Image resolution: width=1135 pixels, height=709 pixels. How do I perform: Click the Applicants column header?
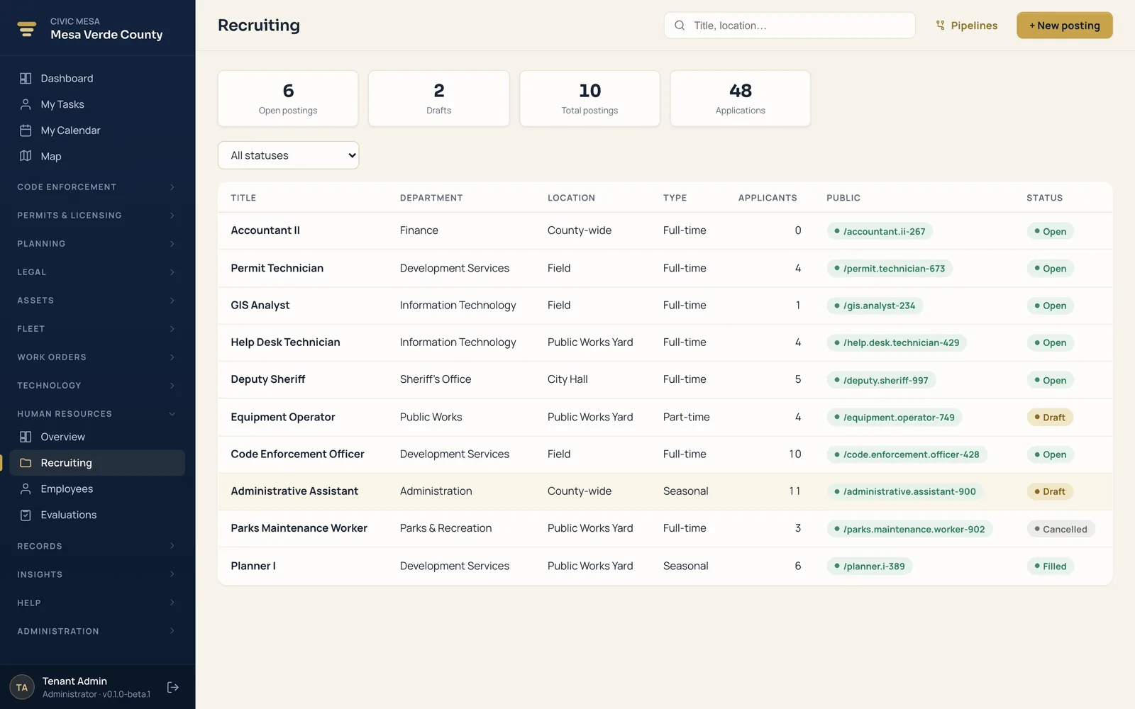point(768,198)
